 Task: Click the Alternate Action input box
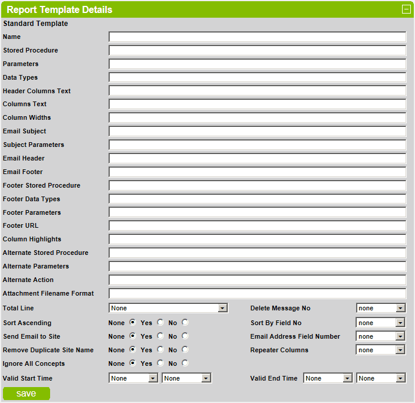257,280
